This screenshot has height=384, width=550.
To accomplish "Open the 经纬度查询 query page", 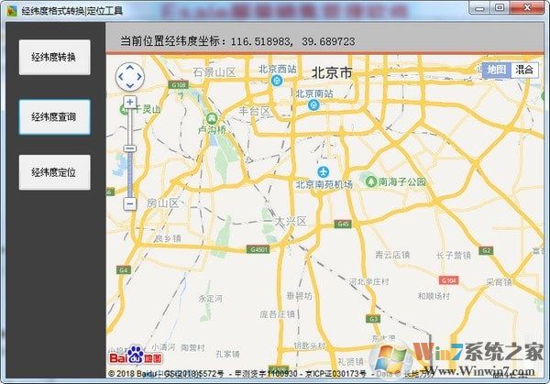I will (x=54, y=116).
